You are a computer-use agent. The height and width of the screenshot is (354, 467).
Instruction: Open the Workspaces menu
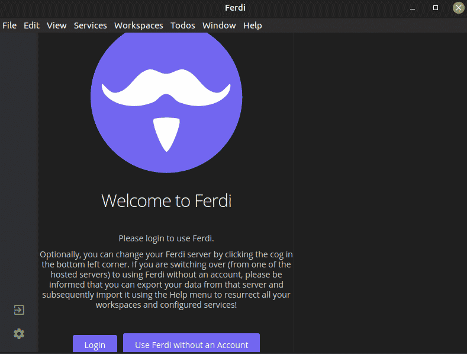pos(139,25)
